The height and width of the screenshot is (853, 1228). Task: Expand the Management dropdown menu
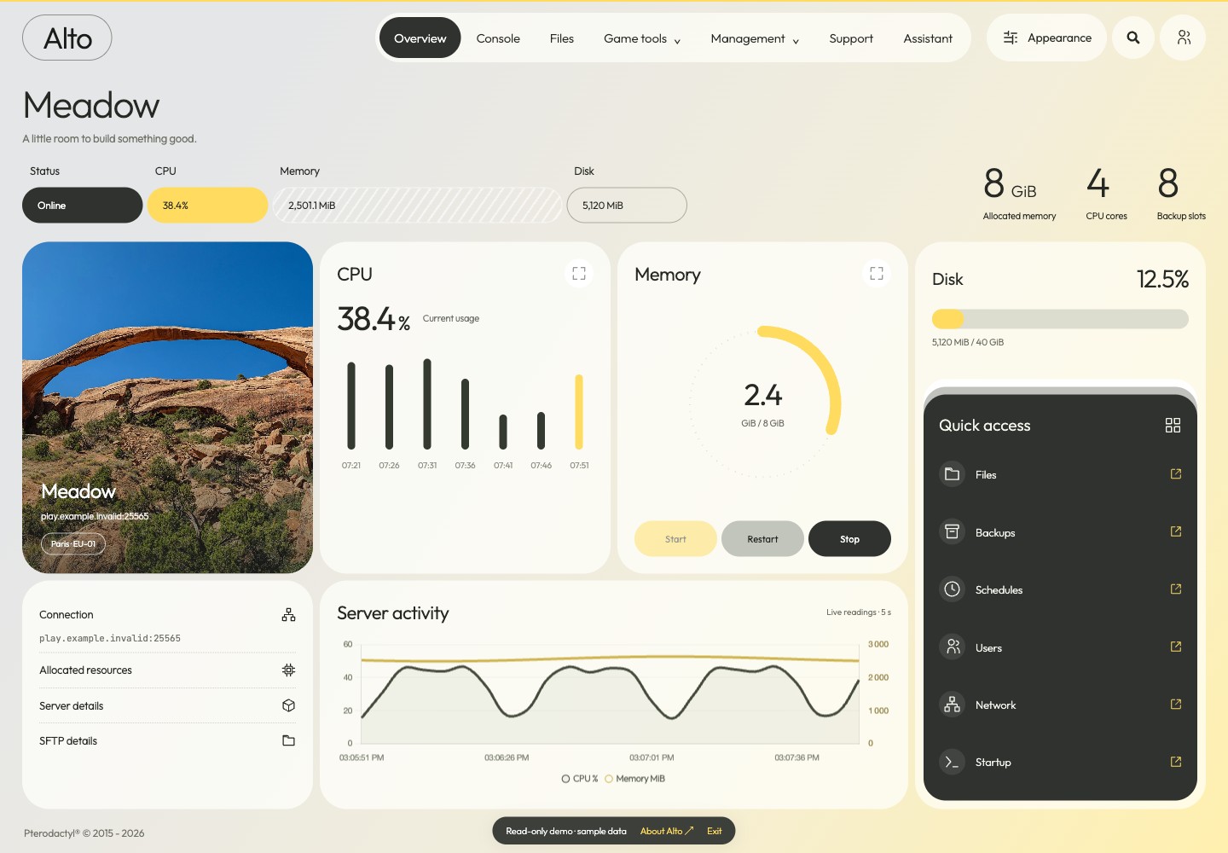point(755,38)
